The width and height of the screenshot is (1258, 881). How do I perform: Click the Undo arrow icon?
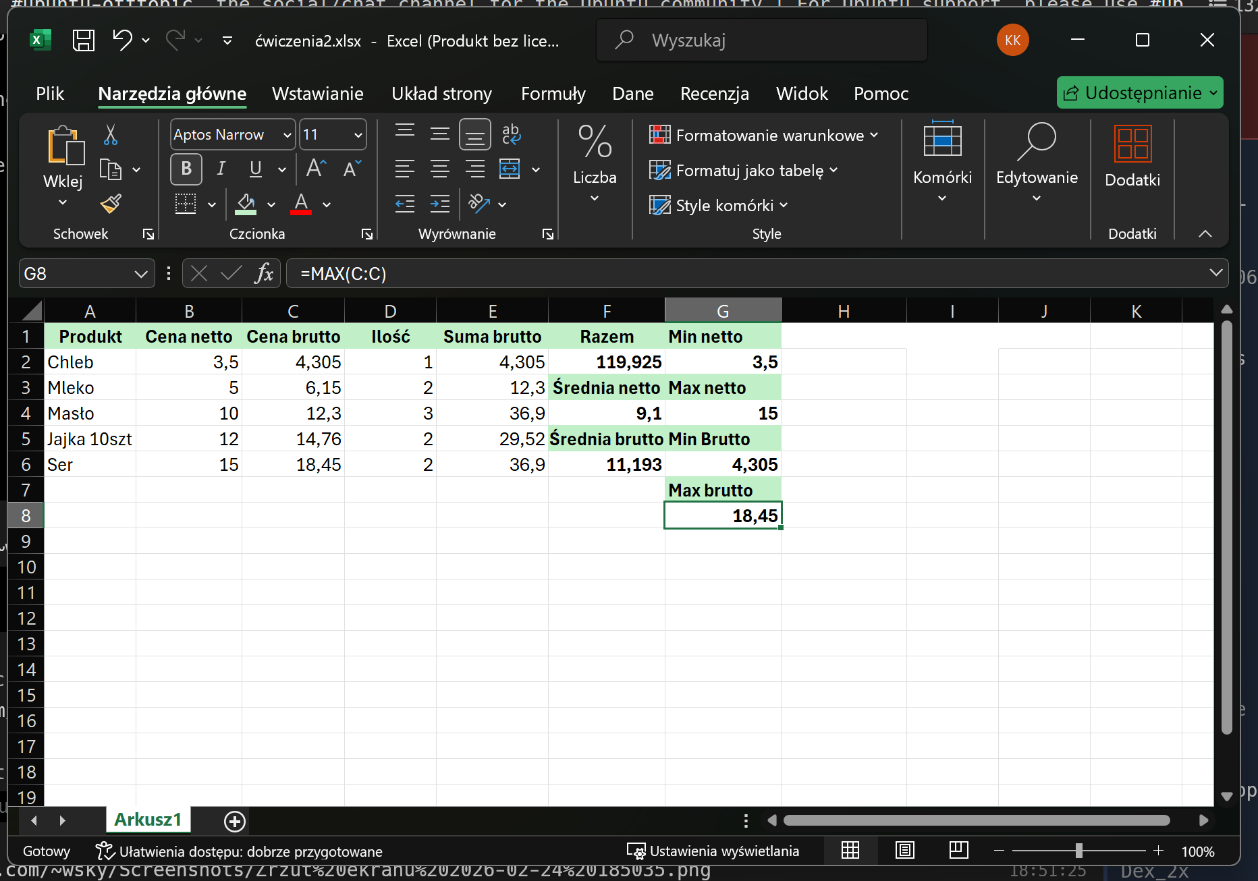122,40
